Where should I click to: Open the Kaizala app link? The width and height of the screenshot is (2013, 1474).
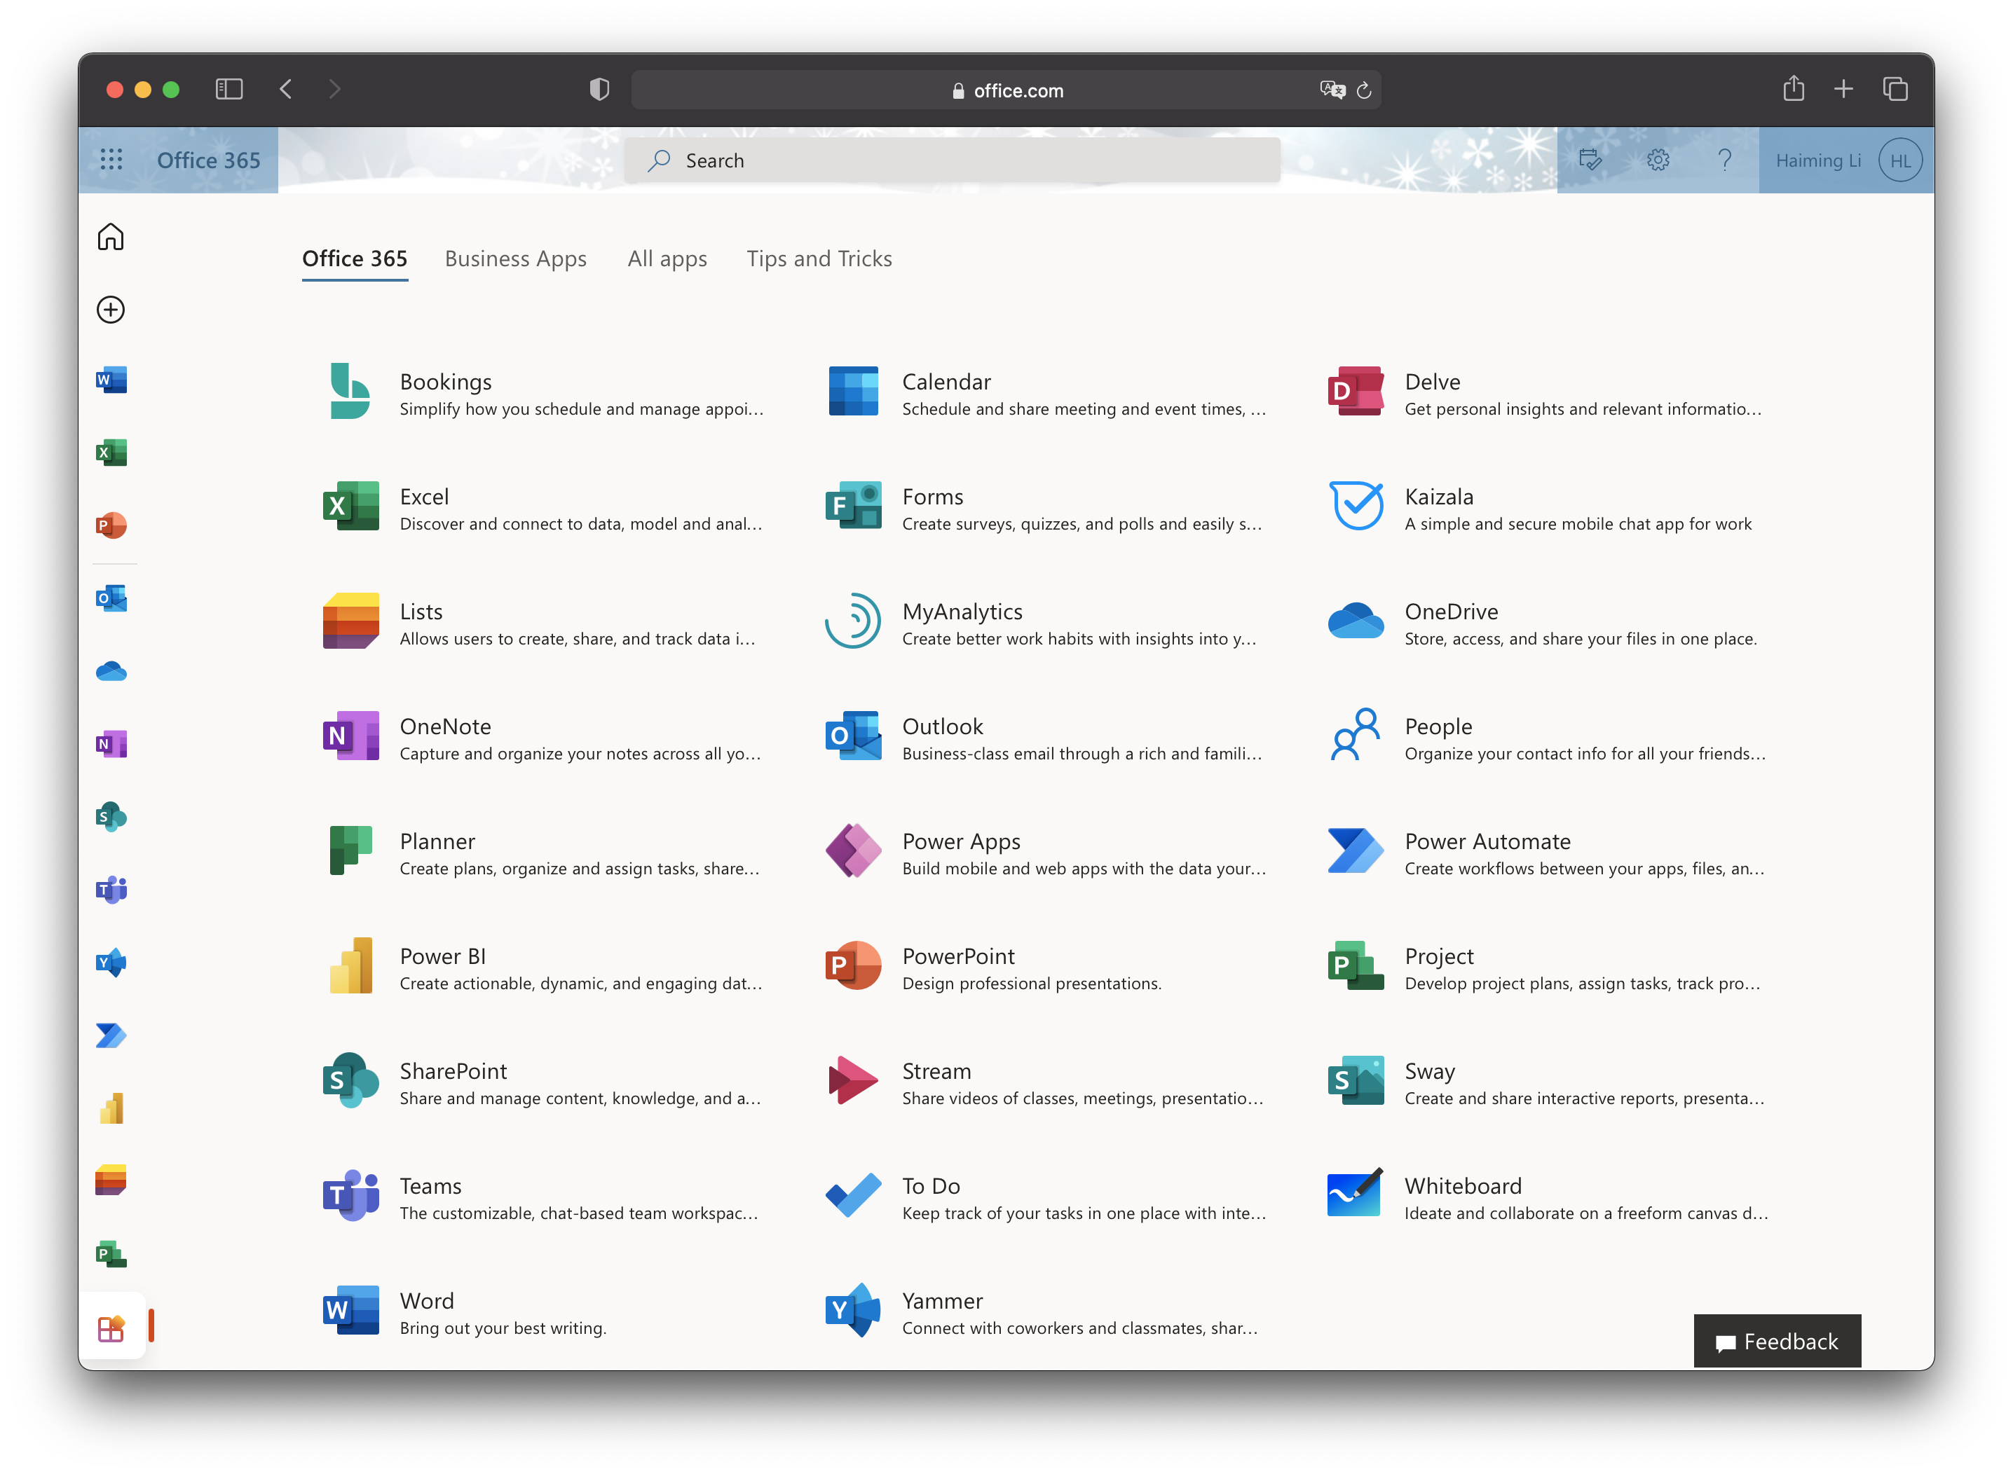tap(1438, 497)
